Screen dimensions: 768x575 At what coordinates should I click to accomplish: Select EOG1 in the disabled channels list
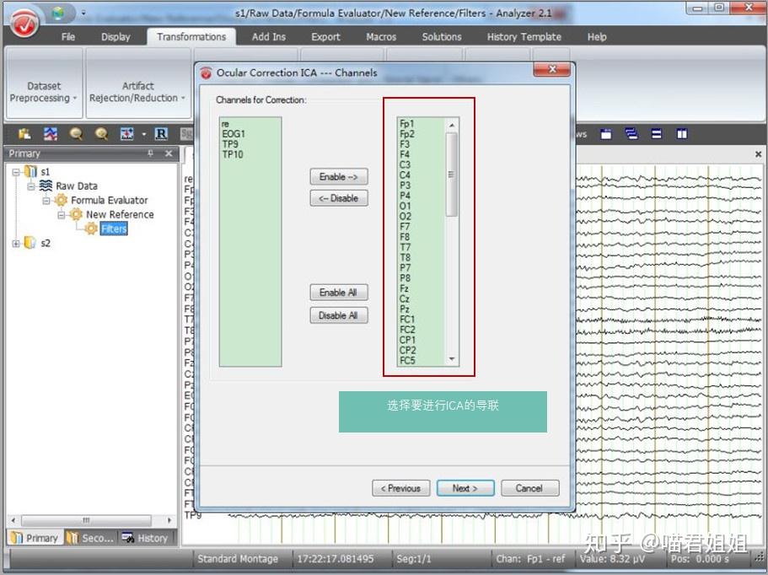234,134
